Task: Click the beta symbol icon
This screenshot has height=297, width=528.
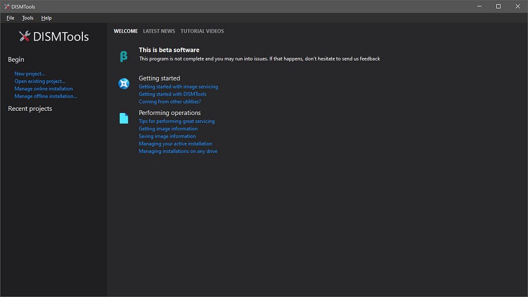Action: (x=124, y=56)
